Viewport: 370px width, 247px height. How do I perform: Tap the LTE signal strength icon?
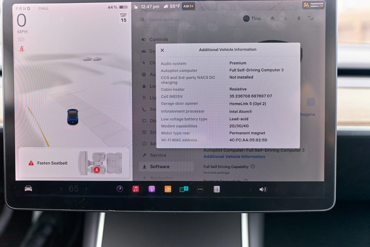[x=311, y=18]
